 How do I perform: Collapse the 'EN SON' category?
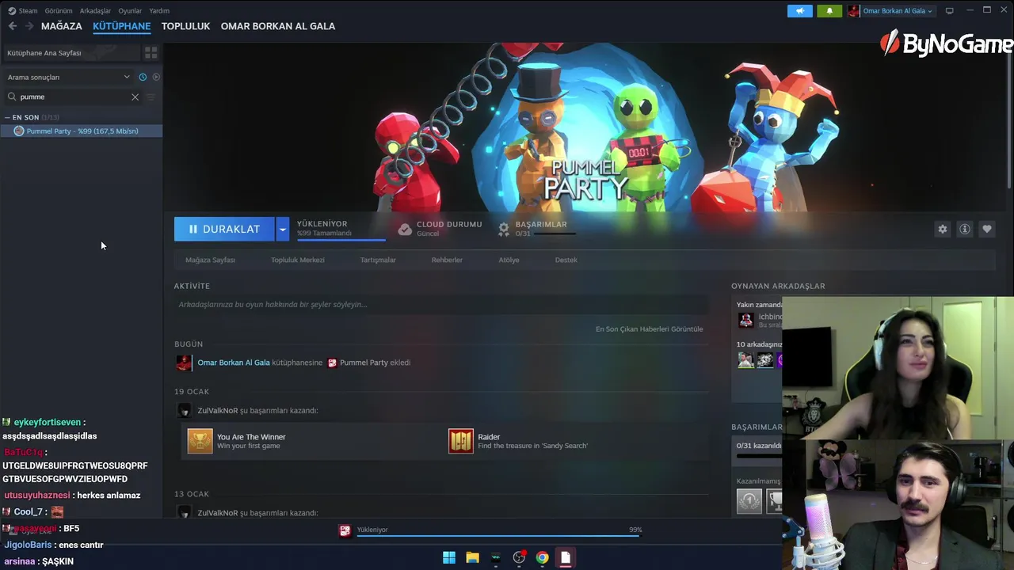(6, 117)
